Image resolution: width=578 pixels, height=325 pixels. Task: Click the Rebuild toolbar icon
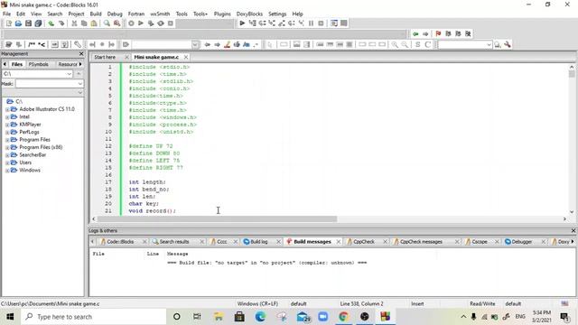(161, 23)
